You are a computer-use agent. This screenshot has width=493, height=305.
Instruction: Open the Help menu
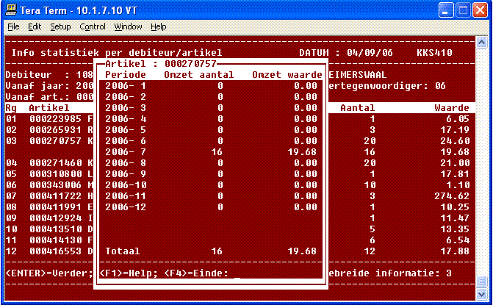pos(159,26)
